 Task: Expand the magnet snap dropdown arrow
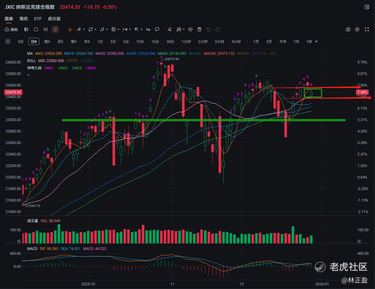point(184,29)
